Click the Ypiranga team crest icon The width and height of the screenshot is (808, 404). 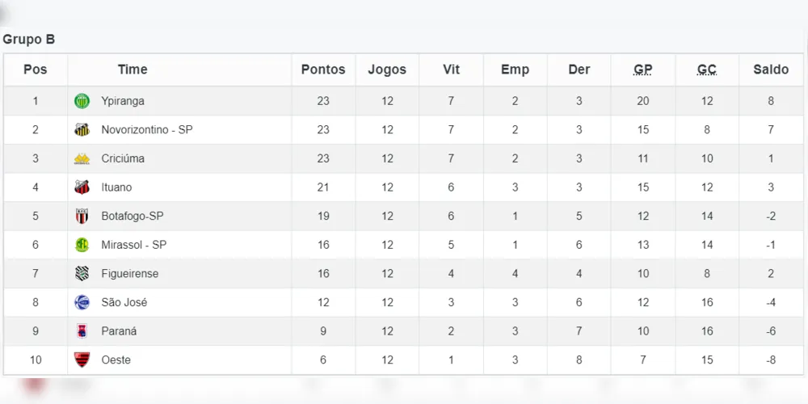(x=82, y=101)
